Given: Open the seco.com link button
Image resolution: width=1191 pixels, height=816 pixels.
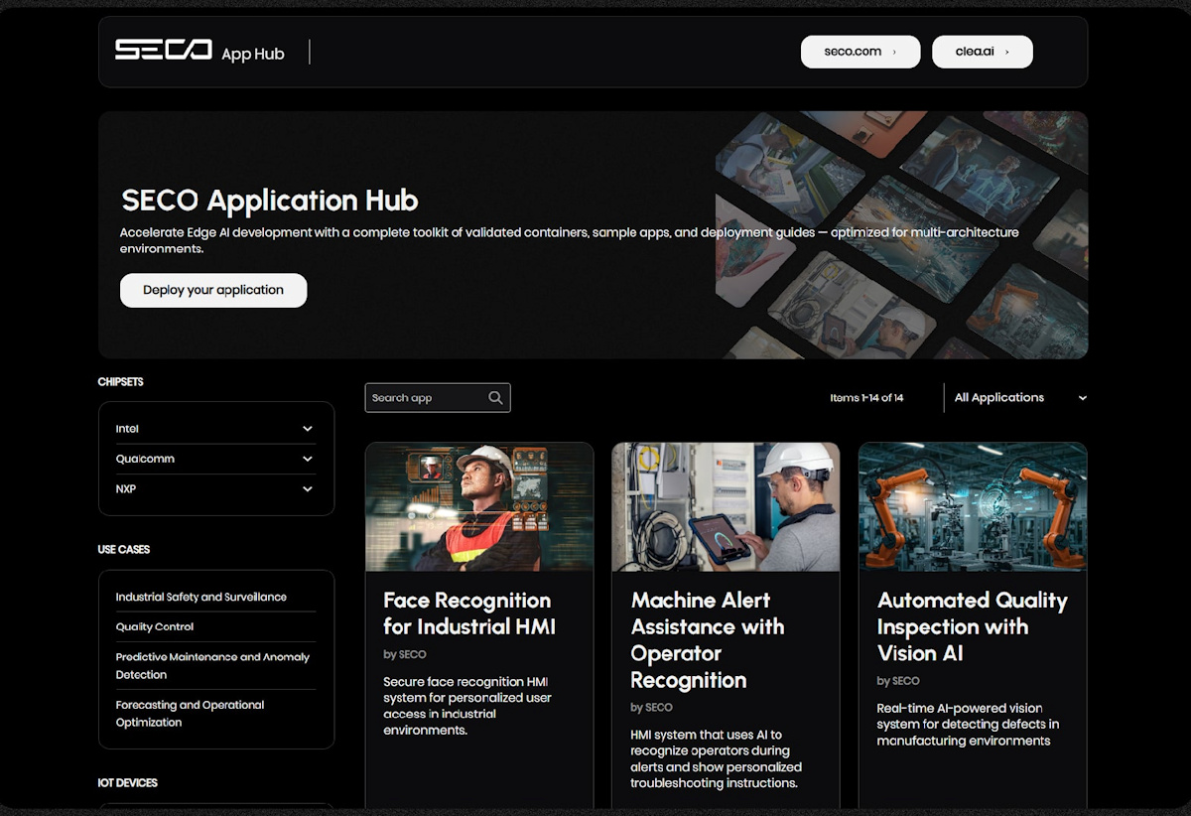Looking at the screenshot, I should tap(860, 52).
